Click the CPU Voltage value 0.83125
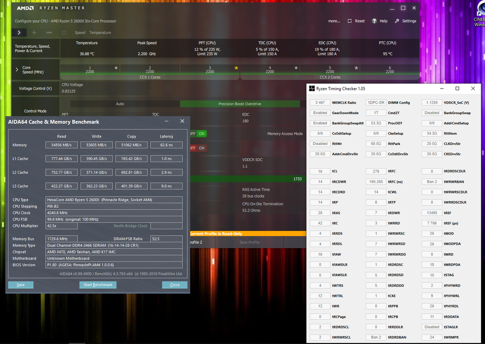Image resolution: width=485 pixels, height=344 pixels. tap(69, 91)
